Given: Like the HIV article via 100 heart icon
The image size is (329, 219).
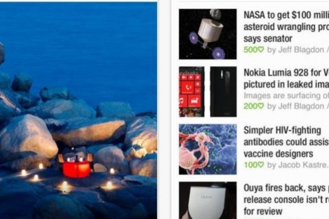Looking at the screenshot, I should tap(254, 165).
